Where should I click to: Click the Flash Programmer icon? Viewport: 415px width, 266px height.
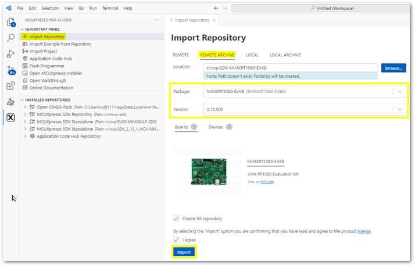(25, 66)
